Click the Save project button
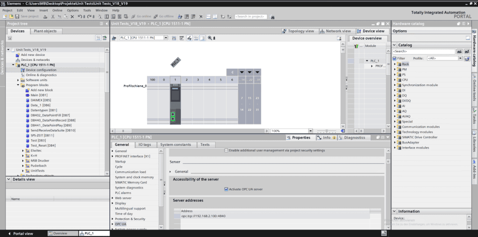The height and width of the screenshot is (237, 478). pyautogui.click(x=27, y=16)
